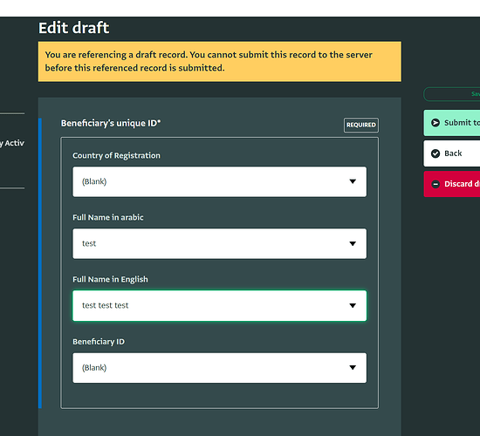Click the Save button above Submit
The image size is (480, 436).
[x=452, y=94]
